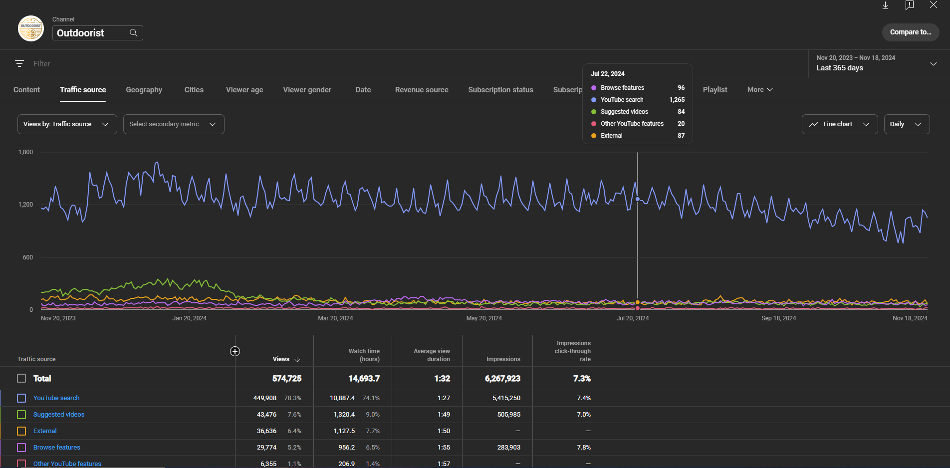Open the Revenue source tab
Viewport: 950px width, 468px height.
pyautogui.click(x=422, y=90)
